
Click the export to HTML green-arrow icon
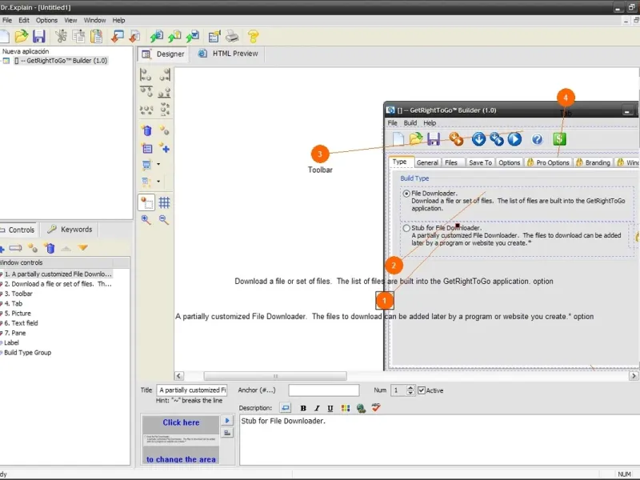156,36
